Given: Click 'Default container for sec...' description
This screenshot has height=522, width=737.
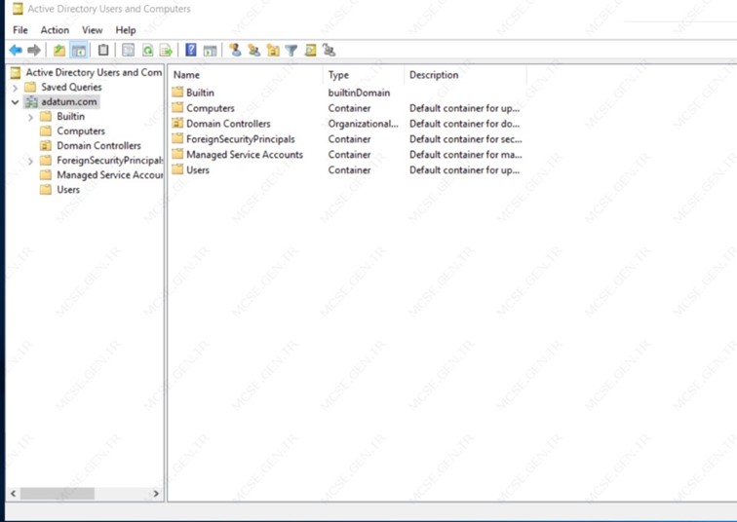Looking at the screenshot, I should click(465, 139).
